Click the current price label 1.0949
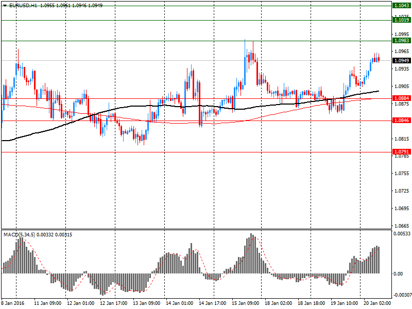Image resolution: width=412 pixels, height=309 pixels. (402, 60)
